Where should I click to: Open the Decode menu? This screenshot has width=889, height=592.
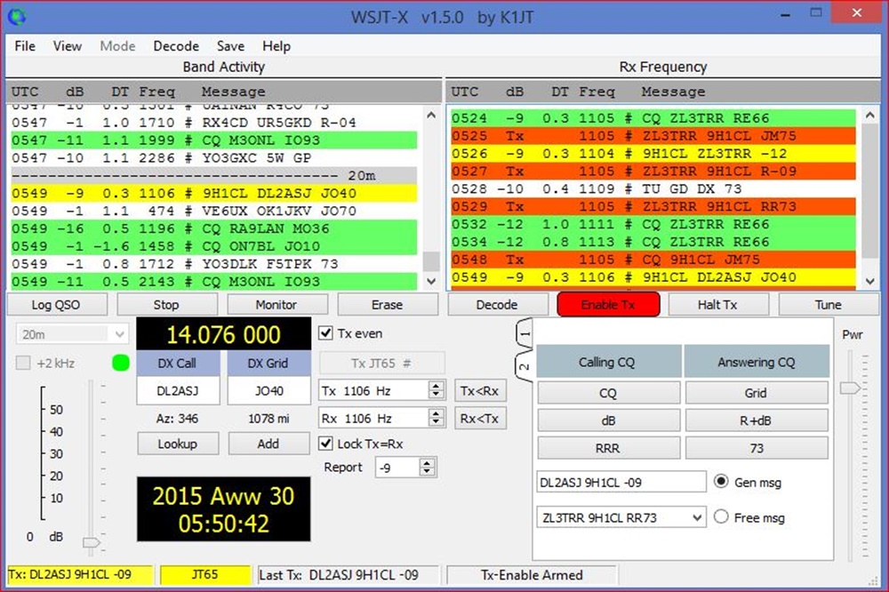tap(176, 46)
